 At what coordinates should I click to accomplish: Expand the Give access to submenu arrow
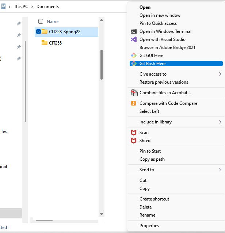pos(220,74)
